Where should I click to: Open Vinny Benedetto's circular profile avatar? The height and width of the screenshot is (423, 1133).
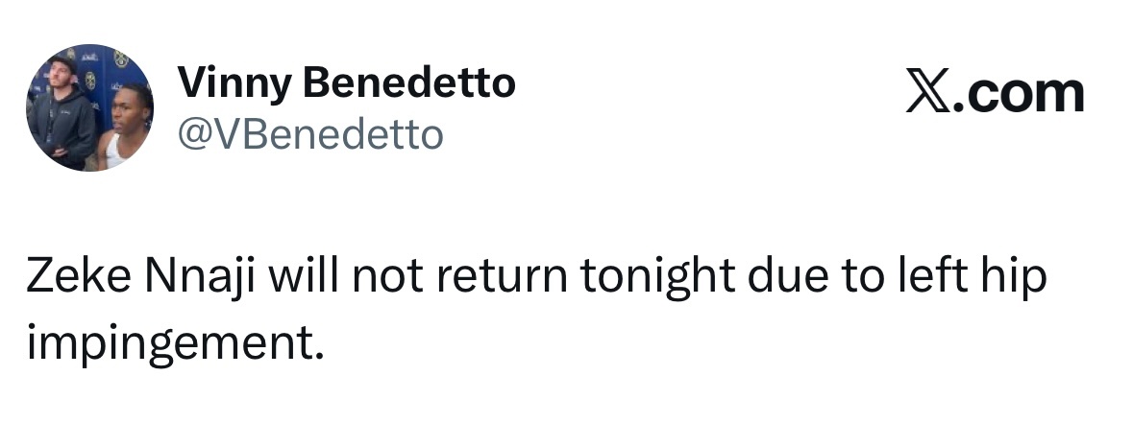(89, 108)
